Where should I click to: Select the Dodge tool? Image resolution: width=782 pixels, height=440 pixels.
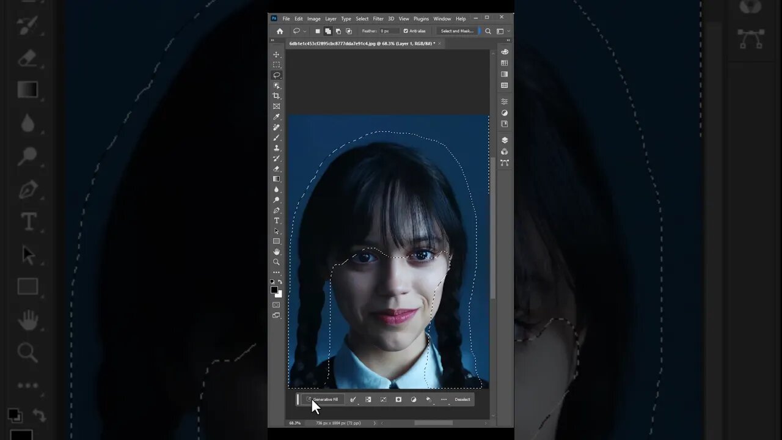coord(276,200)
